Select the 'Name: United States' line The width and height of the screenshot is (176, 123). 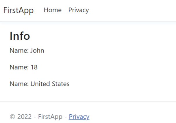coord(40,84)
